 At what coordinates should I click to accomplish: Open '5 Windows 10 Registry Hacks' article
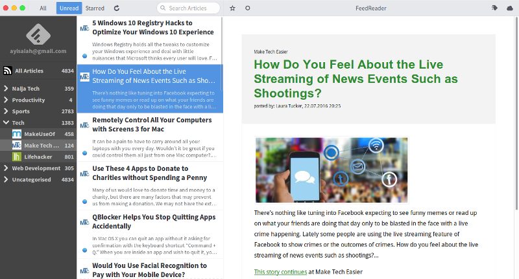(x=150, y=40)
